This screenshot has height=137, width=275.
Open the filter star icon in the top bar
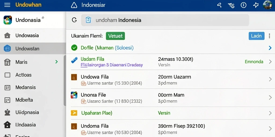pyautogui.click(x=231, y=5)
